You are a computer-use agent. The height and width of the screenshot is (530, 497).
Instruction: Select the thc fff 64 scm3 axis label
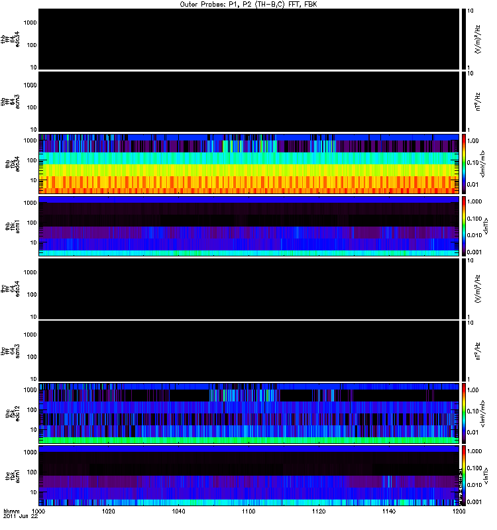[x=10, y=351]
